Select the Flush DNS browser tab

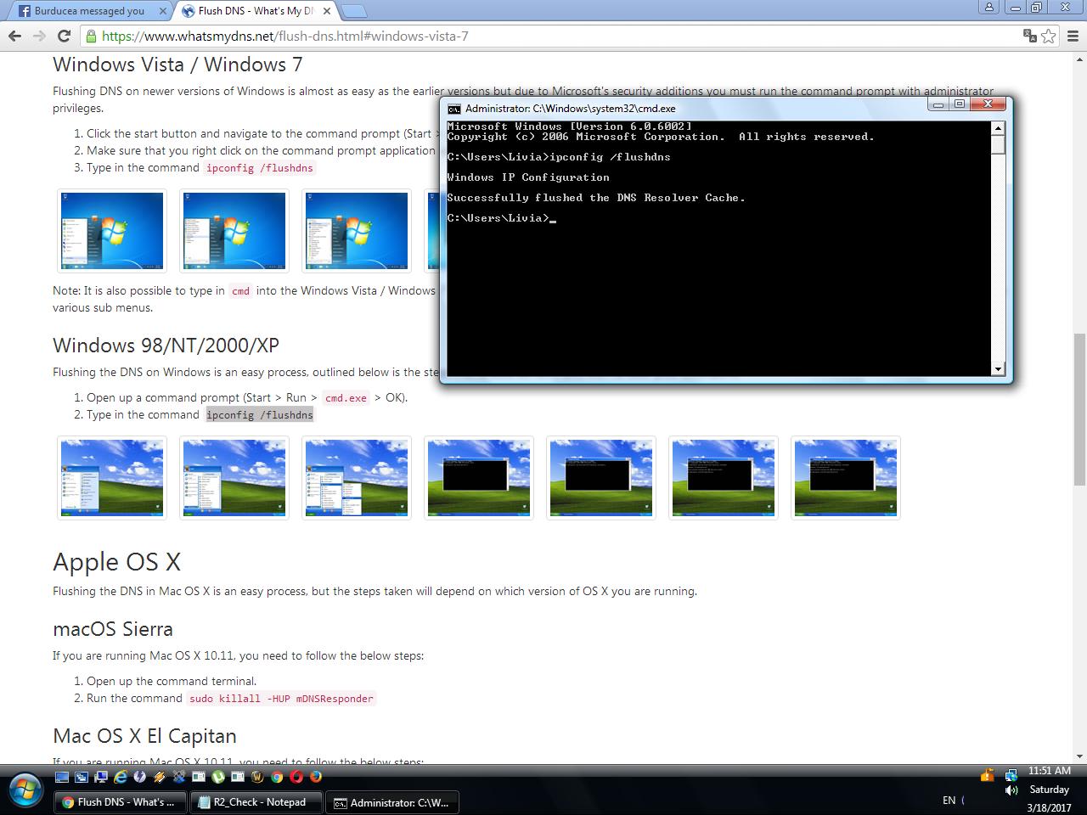click(x=255, y=11)
